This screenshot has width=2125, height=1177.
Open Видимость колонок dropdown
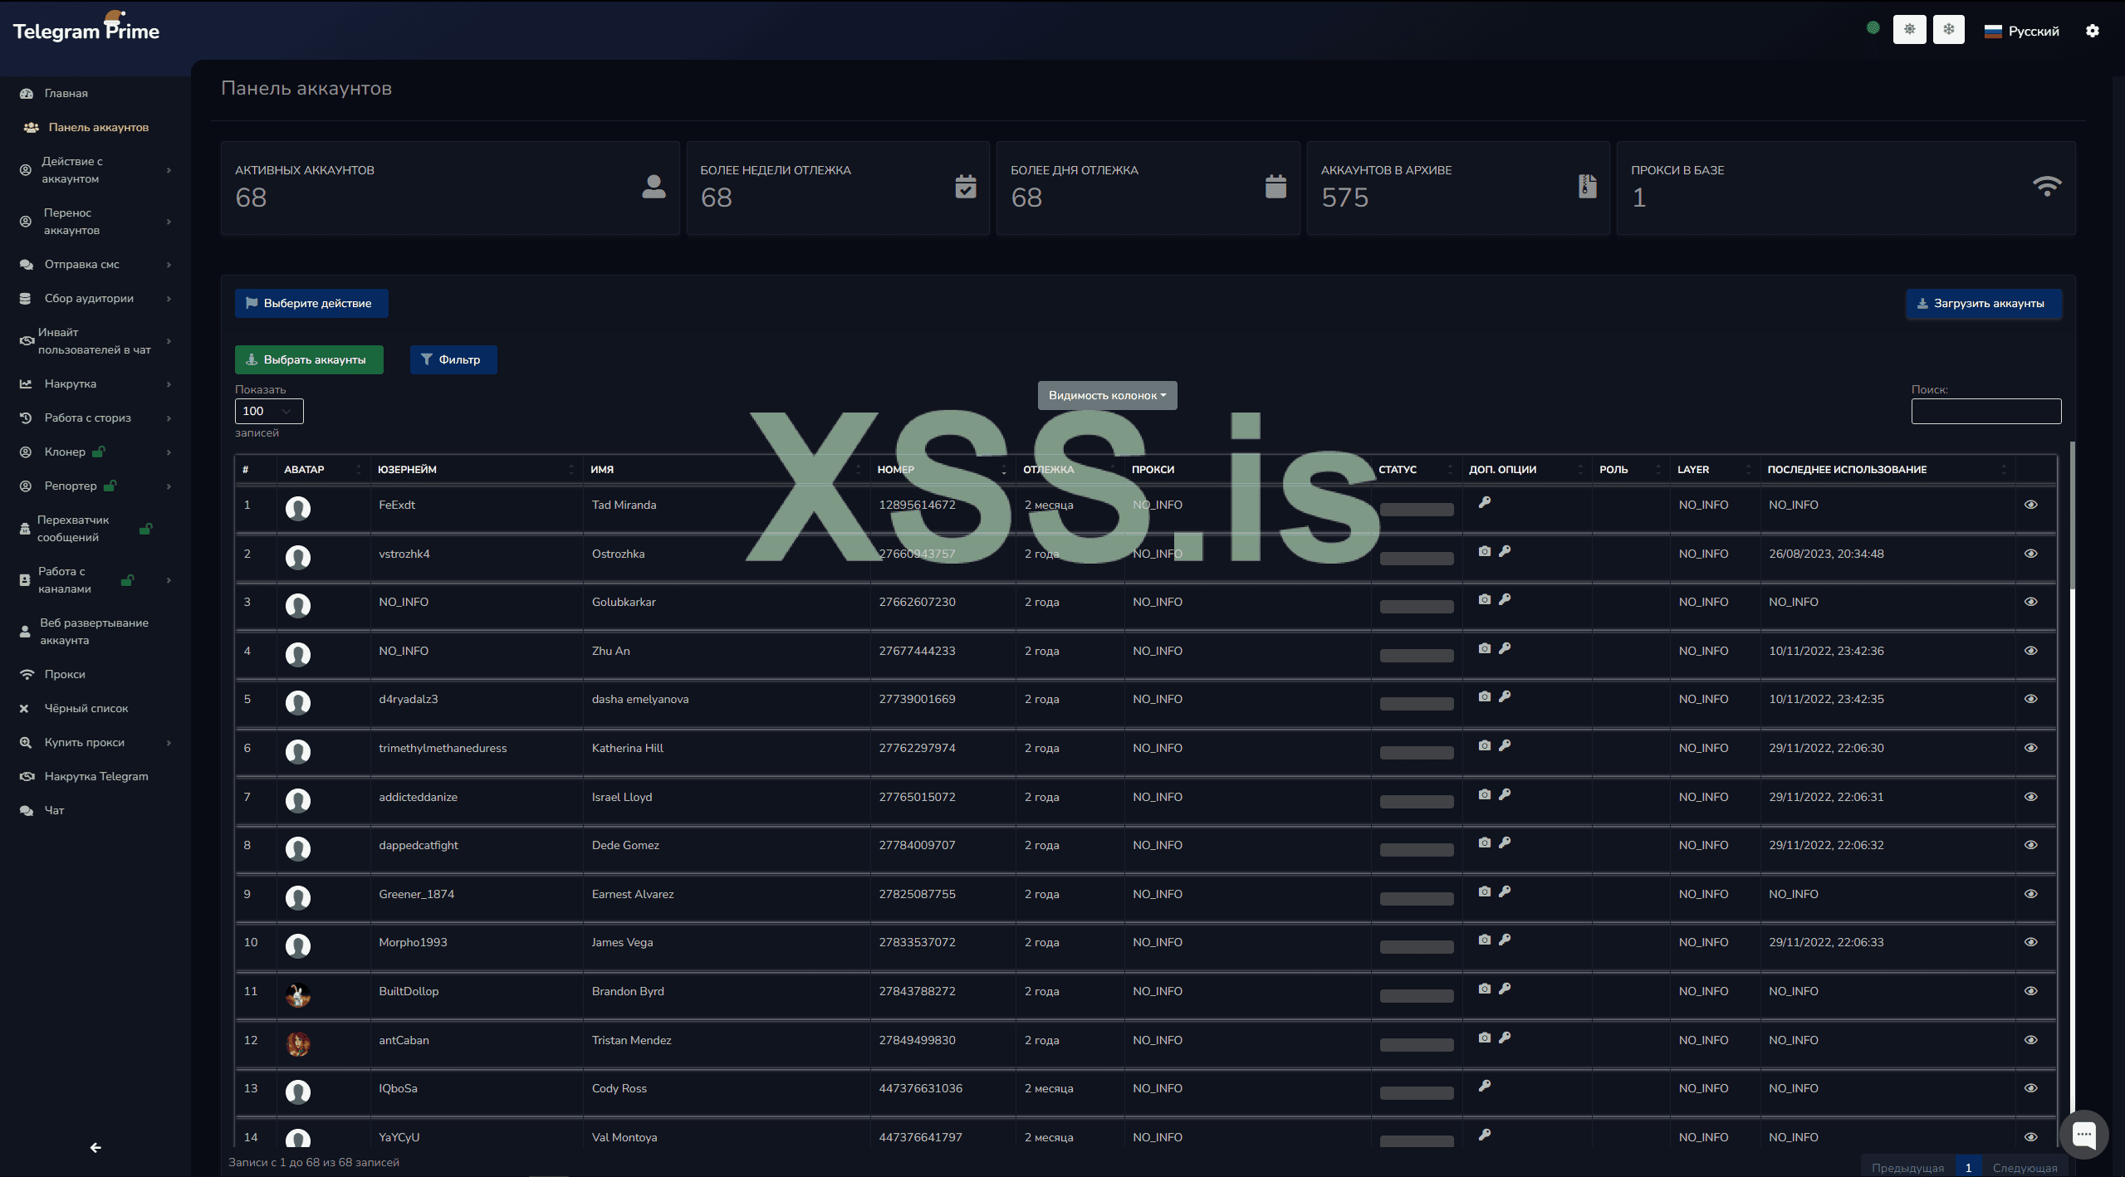pos(1107,395)
